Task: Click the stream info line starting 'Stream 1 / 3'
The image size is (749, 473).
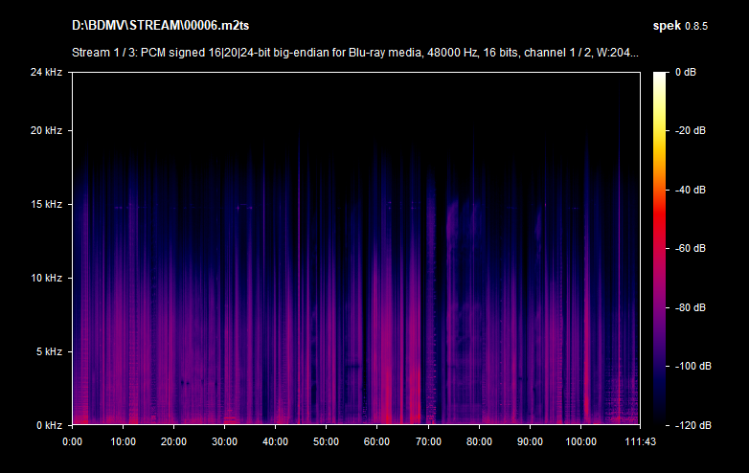Action: (x=355, y=53)
